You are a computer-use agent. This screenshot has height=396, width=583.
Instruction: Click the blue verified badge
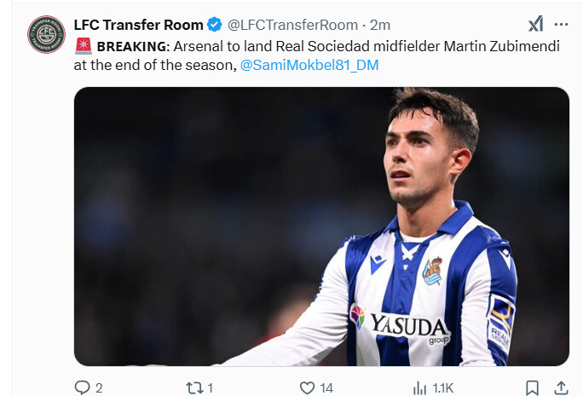click(215, 25)
